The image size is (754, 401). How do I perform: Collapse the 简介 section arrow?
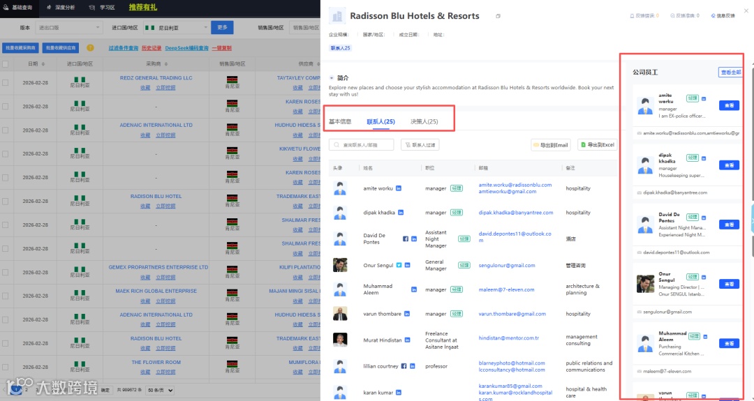(332, 78)
